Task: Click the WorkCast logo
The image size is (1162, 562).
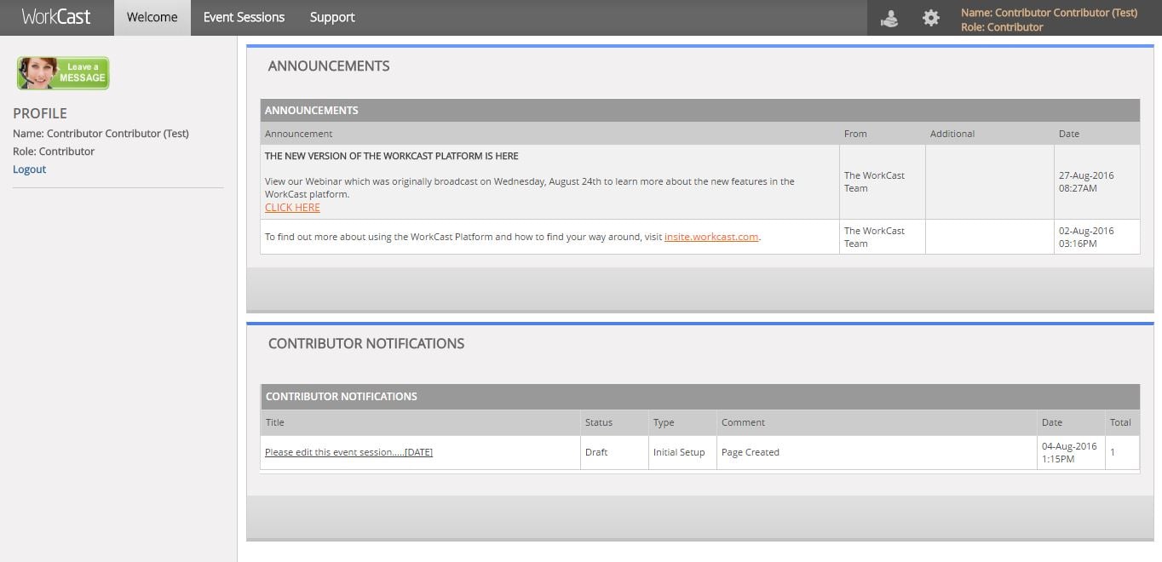Action: point(56,17)
